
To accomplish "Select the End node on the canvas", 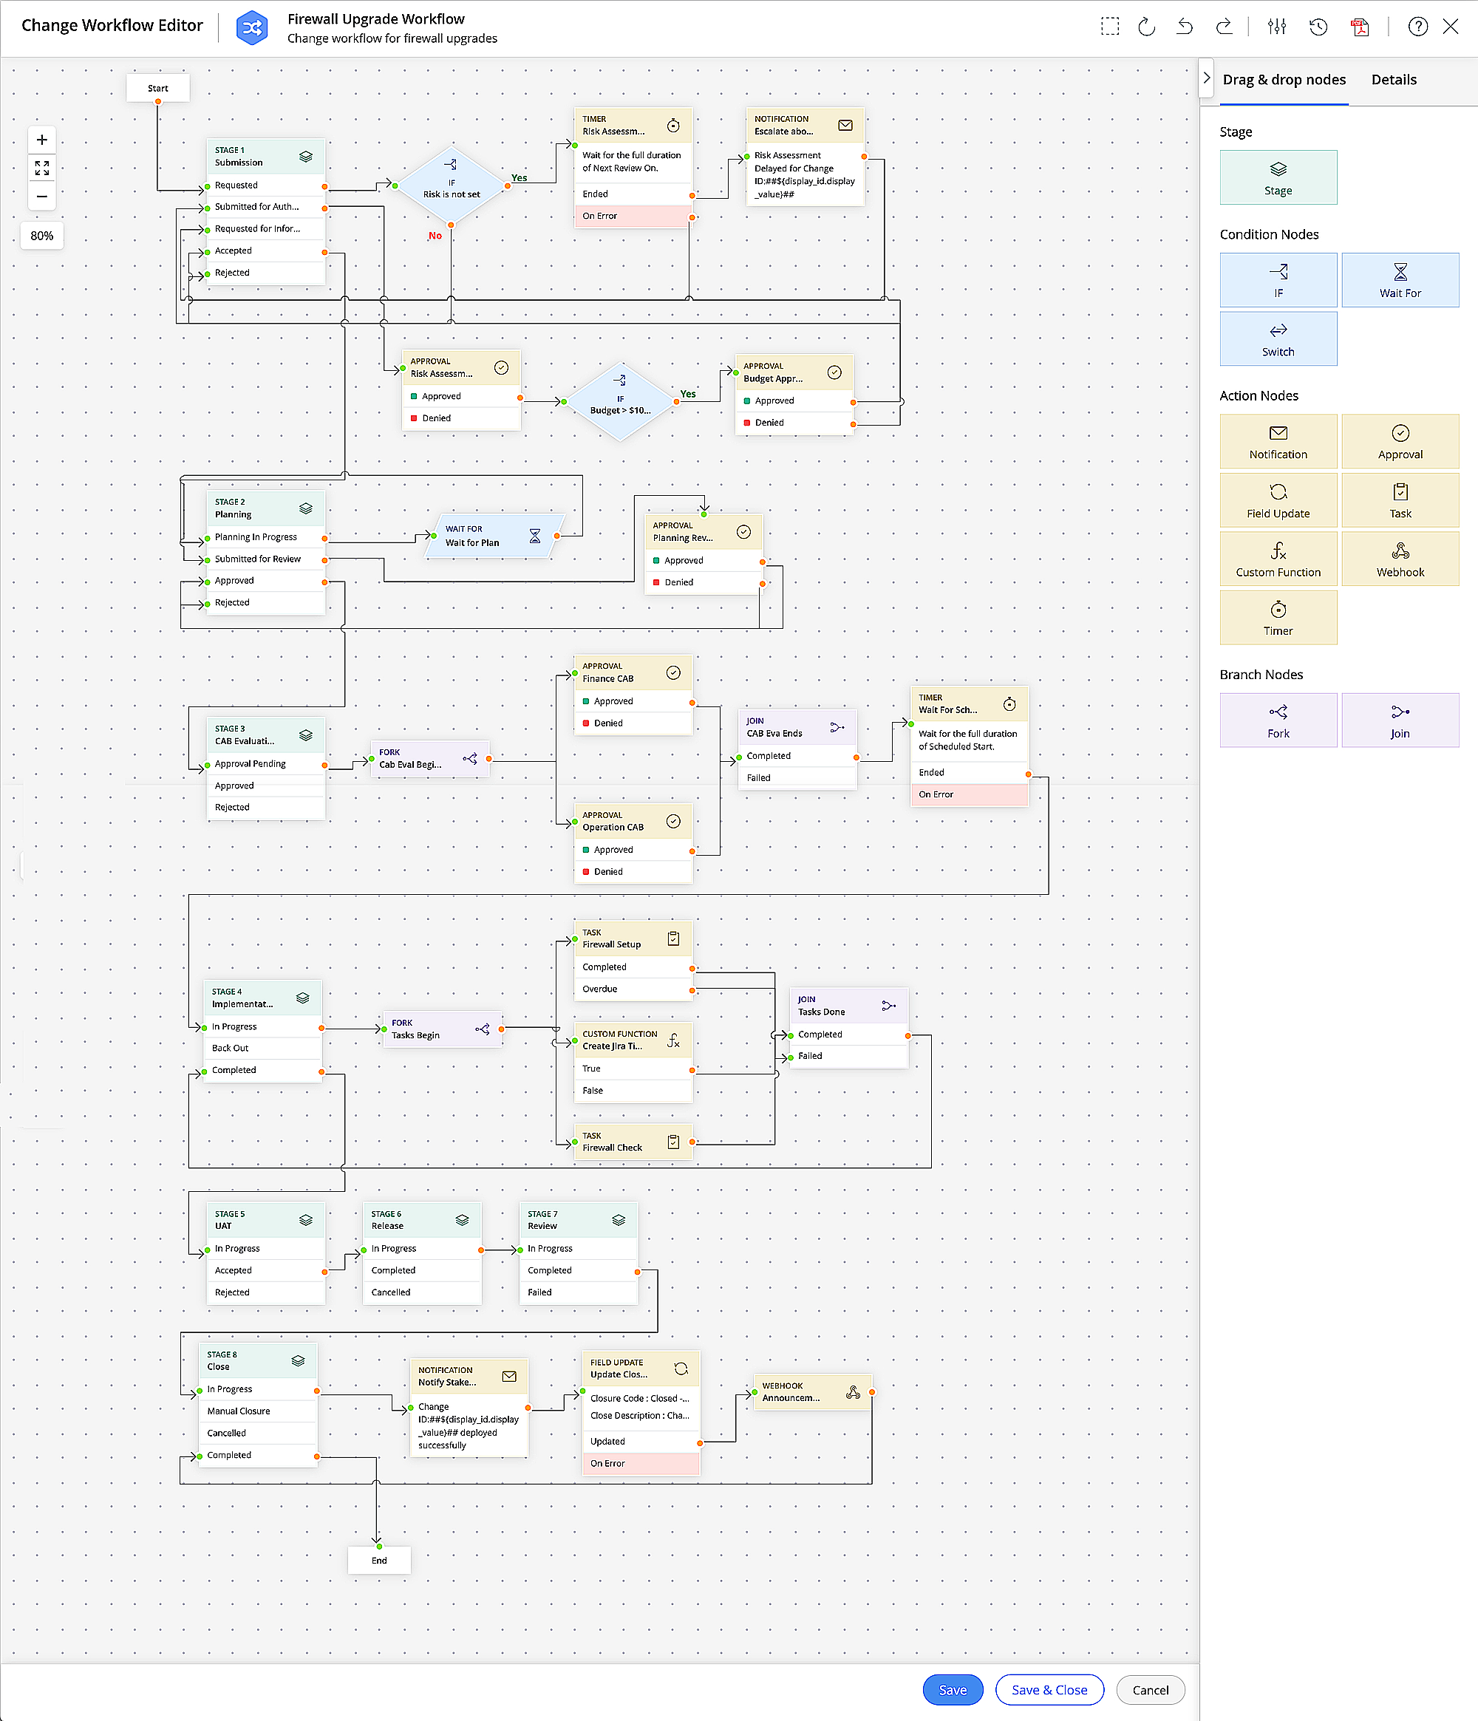I will click(379, 1560).
